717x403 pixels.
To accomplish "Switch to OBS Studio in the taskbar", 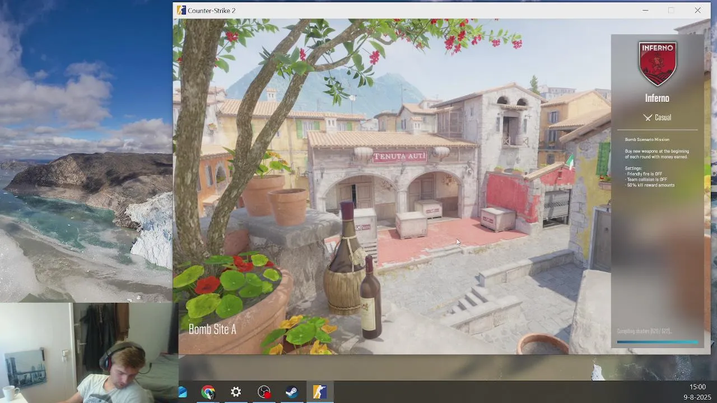I will (264, 392).
